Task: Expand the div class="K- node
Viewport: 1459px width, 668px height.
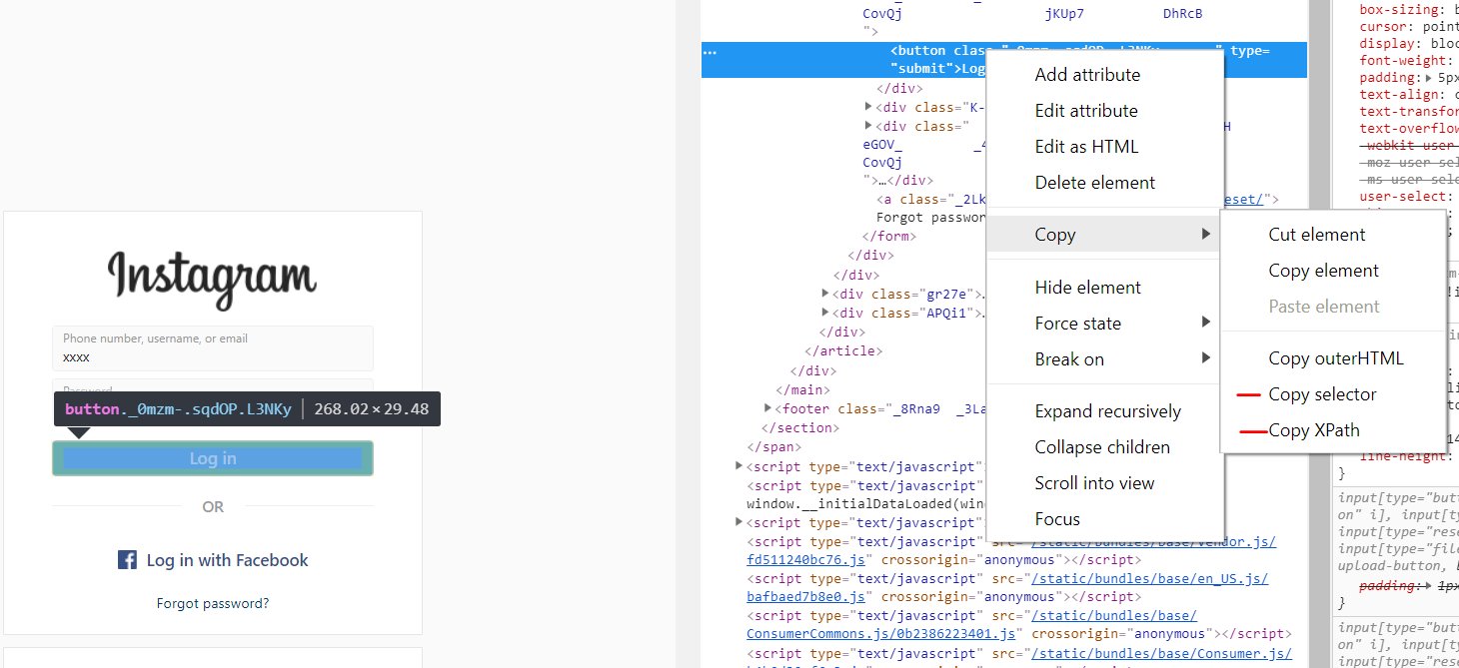Action: [868, 107]
